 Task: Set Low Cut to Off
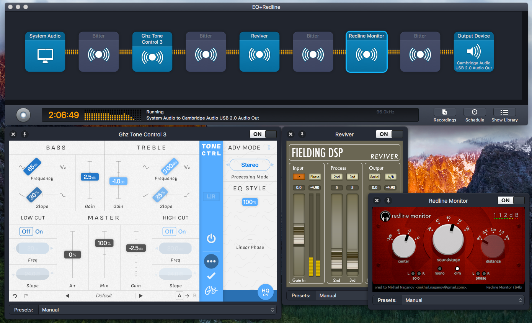(x=26, y=231)
